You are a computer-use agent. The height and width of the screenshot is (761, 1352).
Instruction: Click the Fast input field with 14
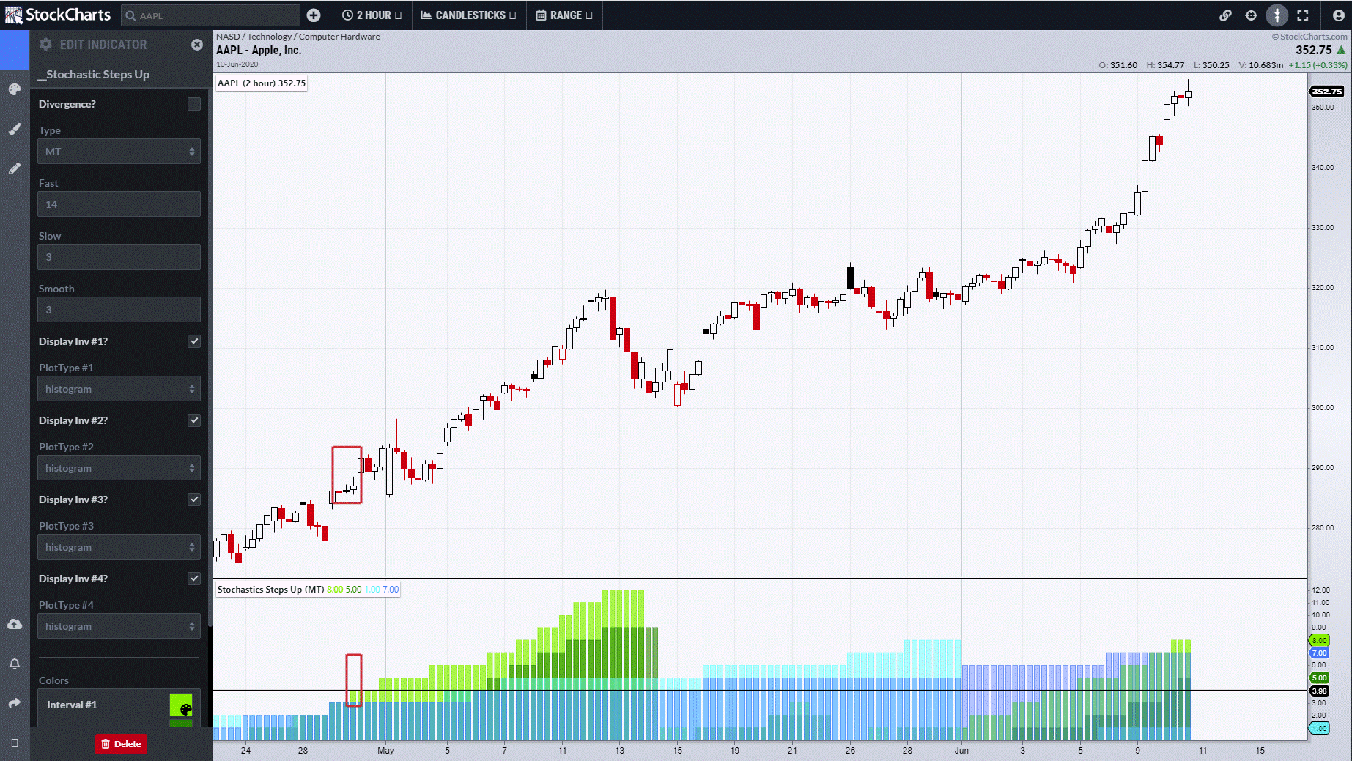click(119, 204)
